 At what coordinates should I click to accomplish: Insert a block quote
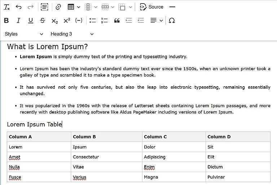point(116,20)
